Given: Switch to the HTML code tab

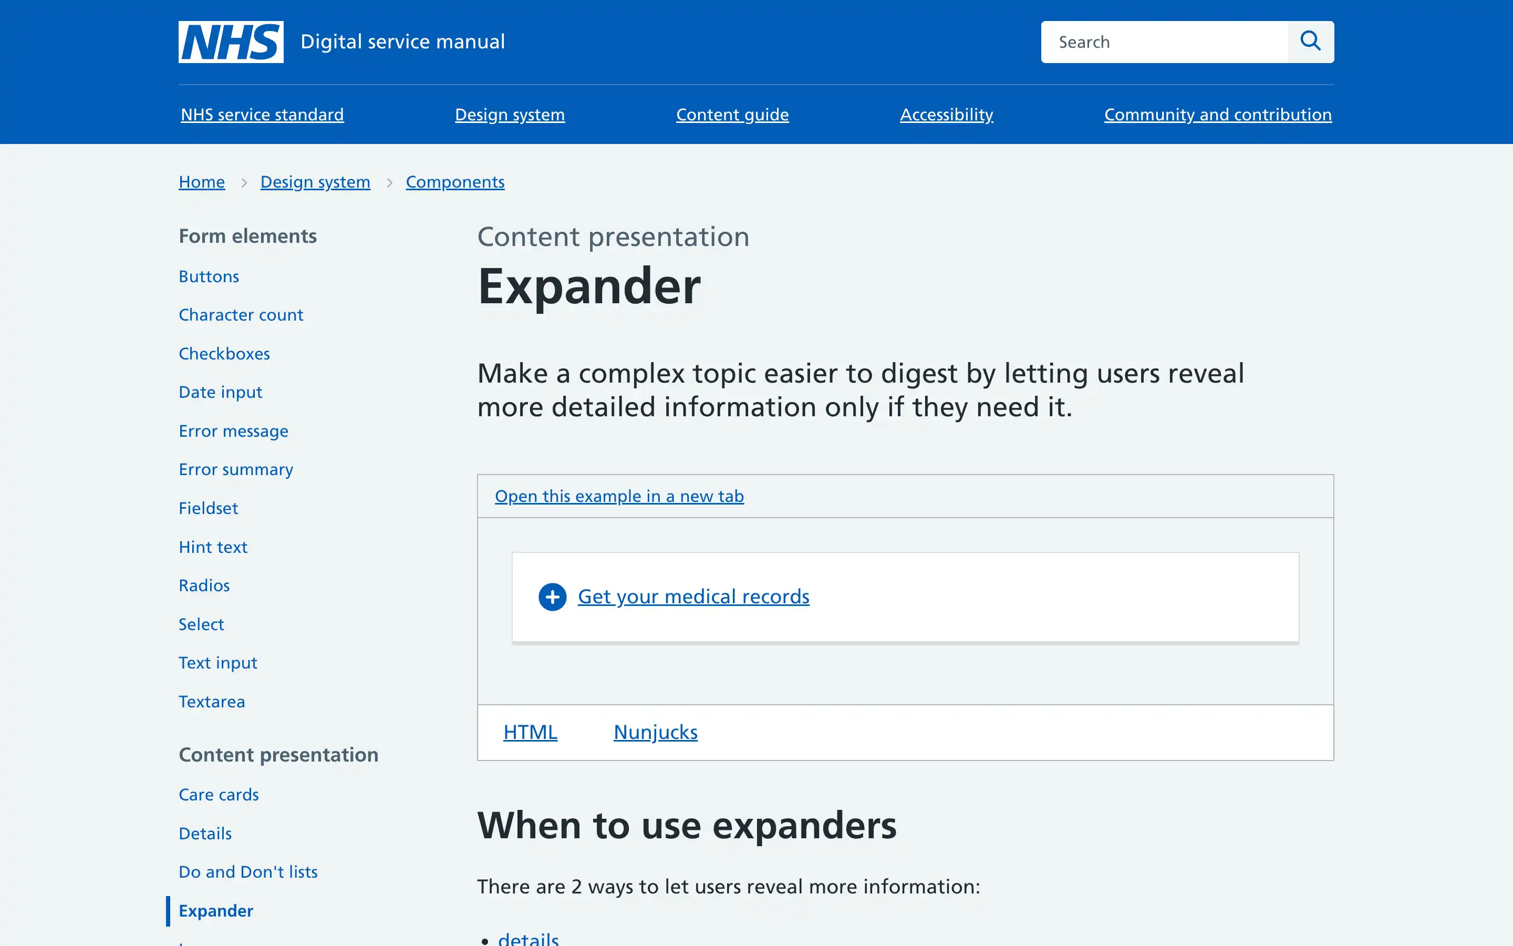Looking at the screenshot, I should 530,732.
